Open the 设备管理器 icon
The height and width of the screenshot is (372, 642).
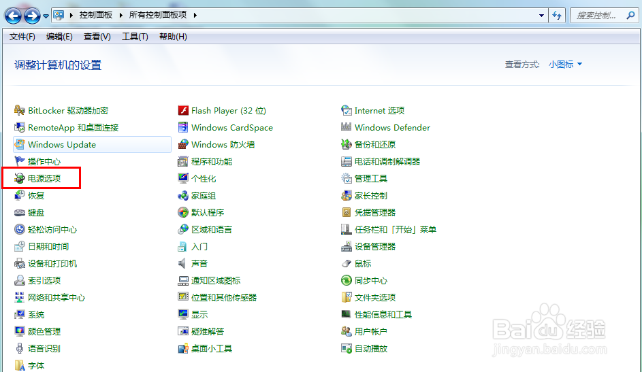coord(347,246)
